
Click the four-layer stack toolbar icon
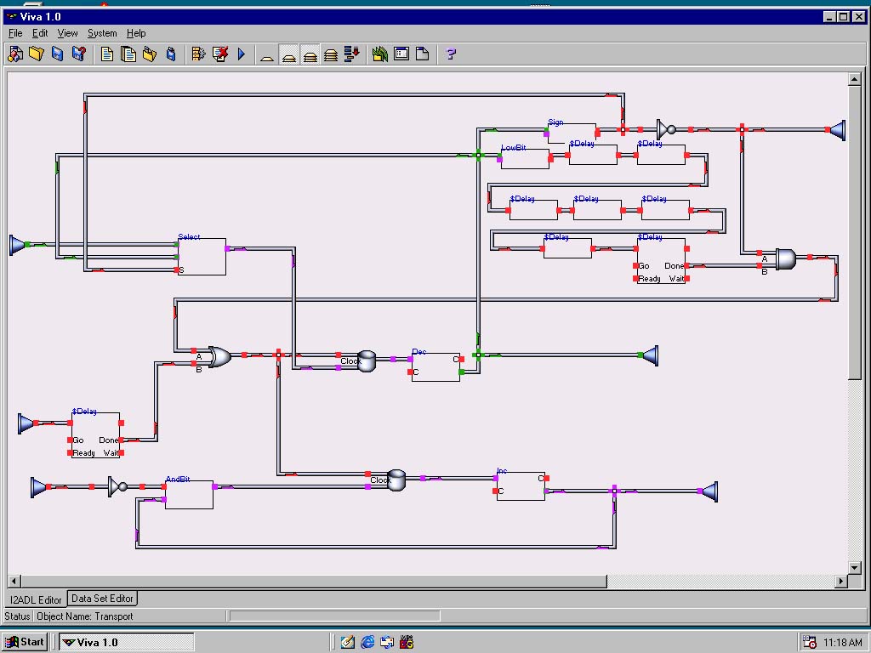click(331, 55)
